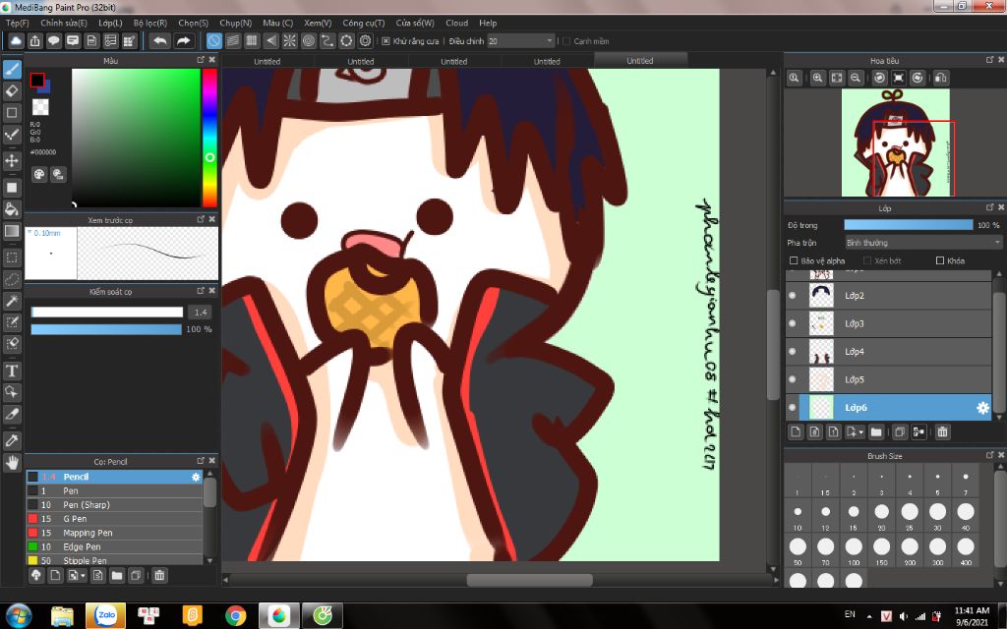Adjust the Độ trong opacity slider

coord(908,225)
